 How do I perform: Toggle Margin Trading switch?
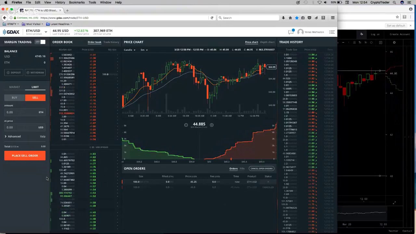click(41, 42)
